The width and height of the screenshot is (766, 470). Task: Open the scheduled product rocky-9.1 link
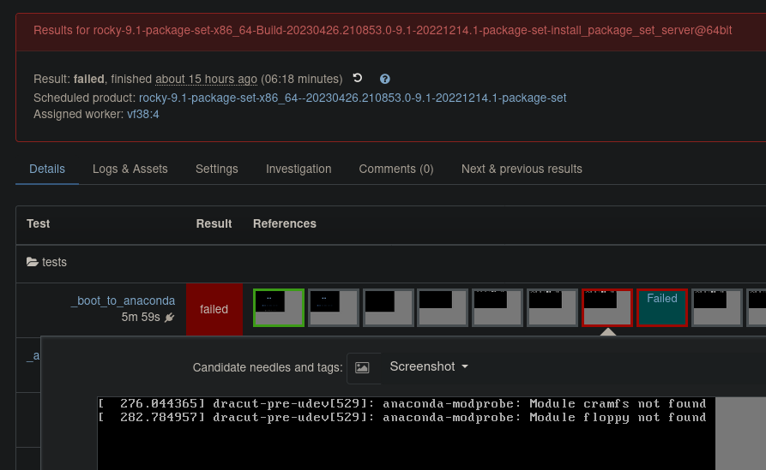[353, 98]
